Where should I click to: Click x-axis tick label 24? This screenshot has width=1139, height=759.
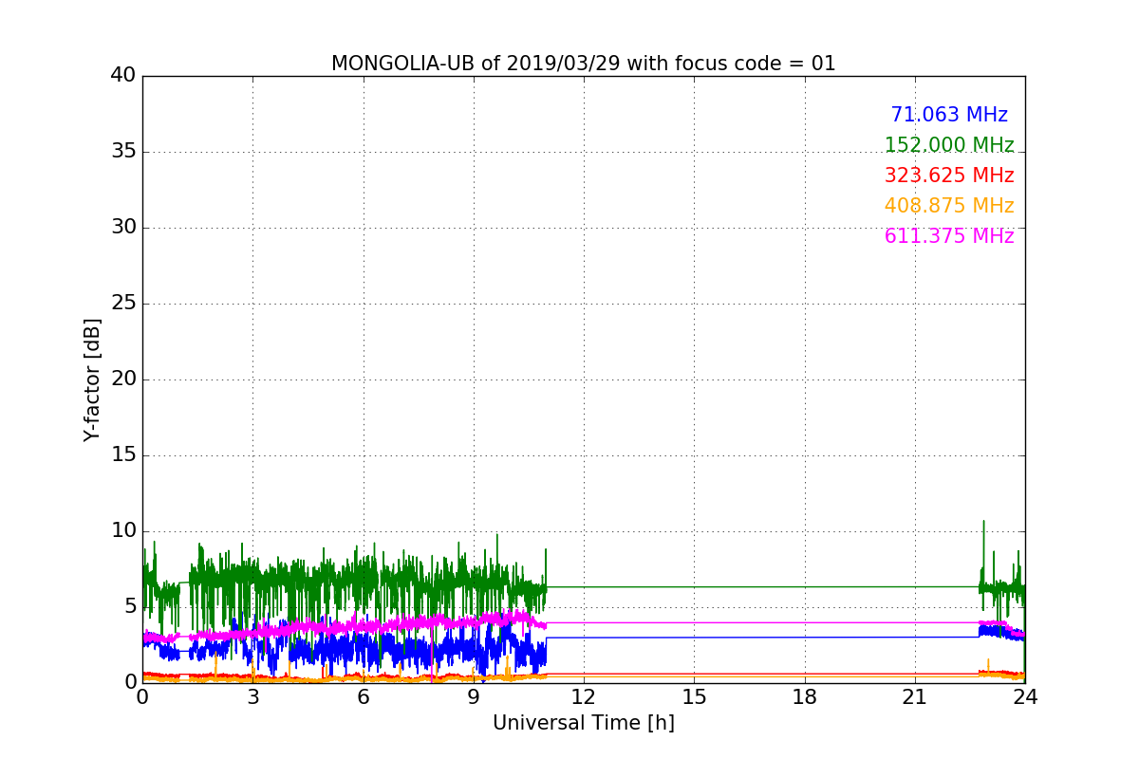coord(1025,697)
